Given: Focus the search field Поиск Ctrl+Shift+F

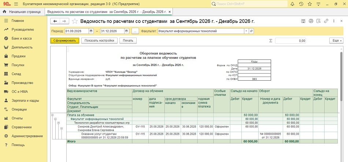Looking at the screenshot, I should (249, 4).
